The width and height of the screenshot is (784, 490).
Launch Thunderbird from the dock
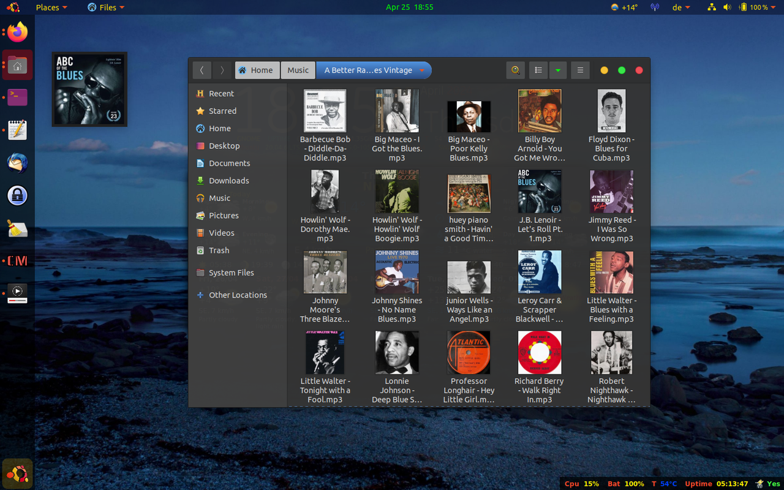(x=18, y=163)
